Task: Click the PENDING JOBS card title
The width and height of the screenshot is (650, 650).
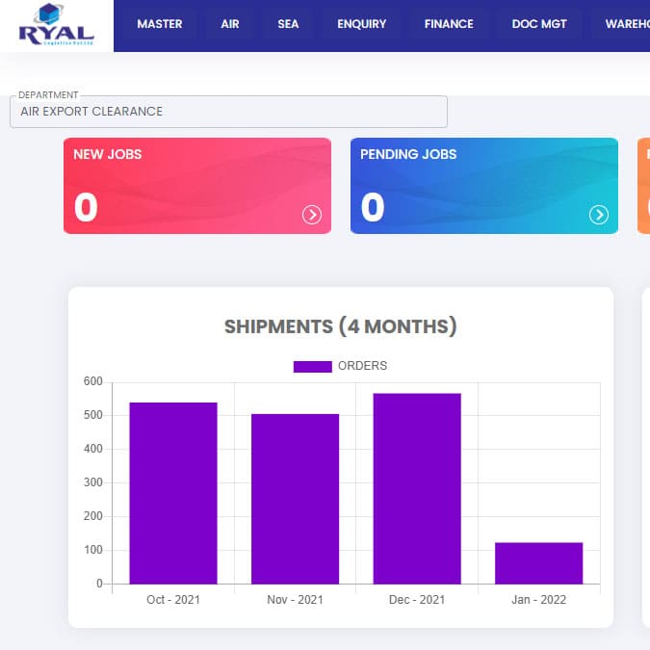Action: (408, 154)
